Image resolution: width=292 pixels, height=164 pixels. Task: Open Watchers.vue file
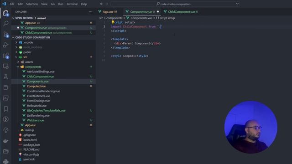tap(54, 120)
